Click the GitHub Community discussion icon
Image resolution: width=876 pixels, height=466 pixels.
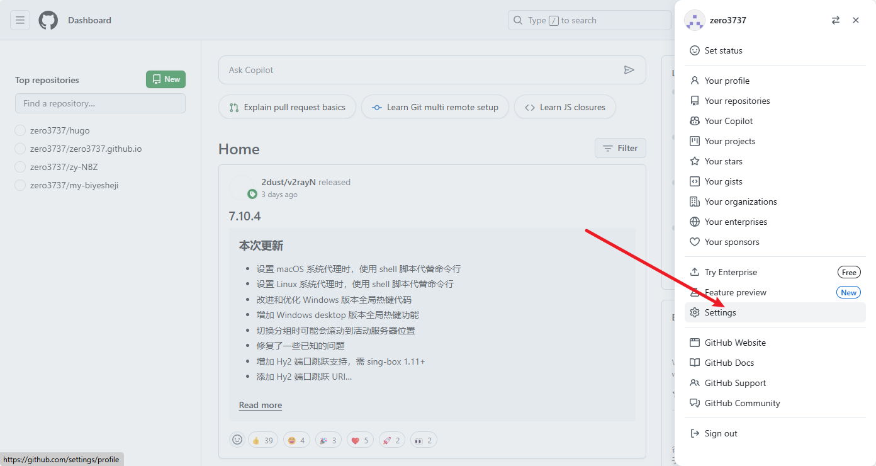695,403
